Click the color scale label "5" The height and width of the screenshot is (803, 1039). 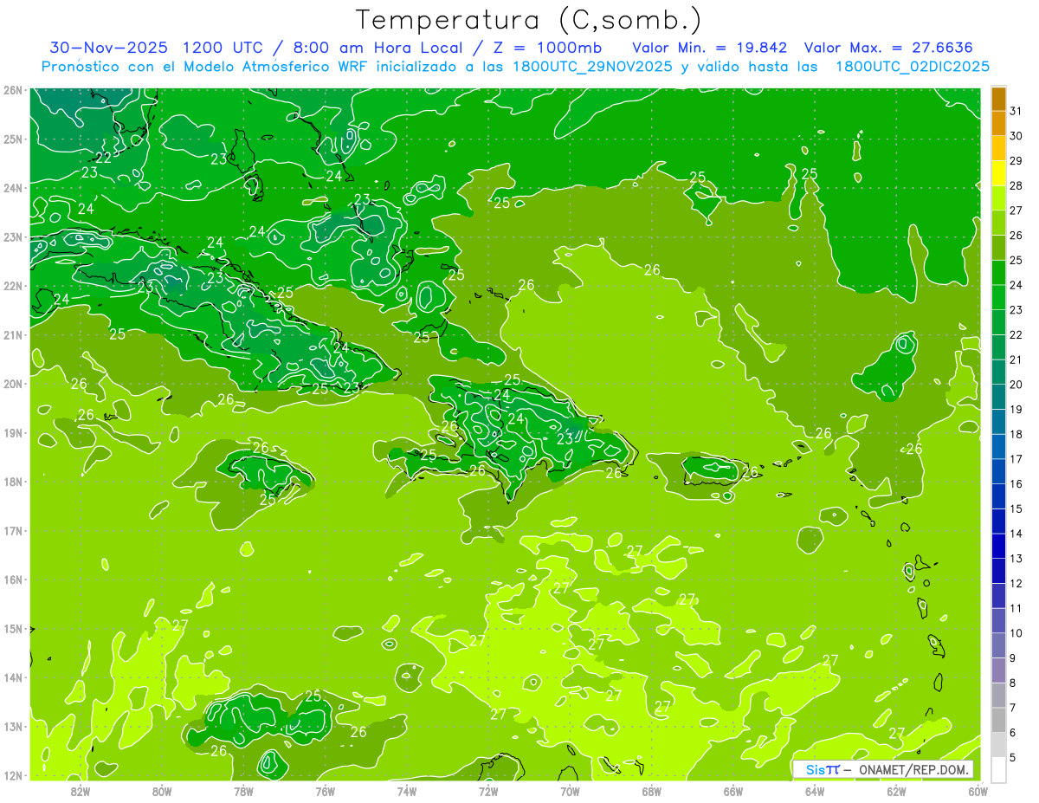click(x=1013, y=757)
